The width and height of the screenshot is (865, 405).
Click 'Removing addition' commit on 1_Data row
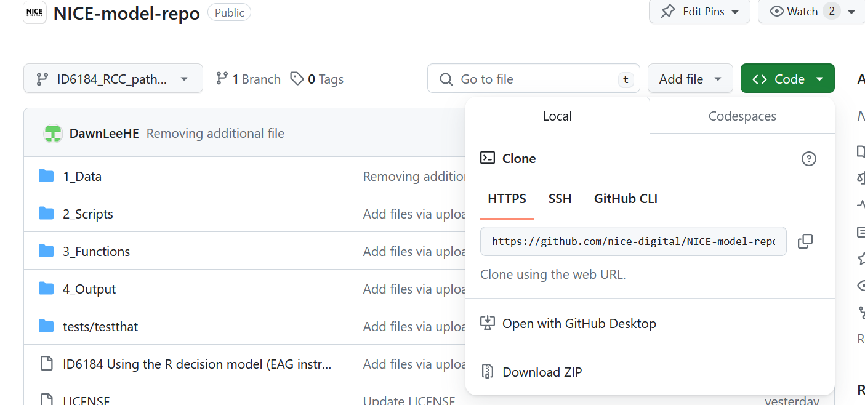414,177
